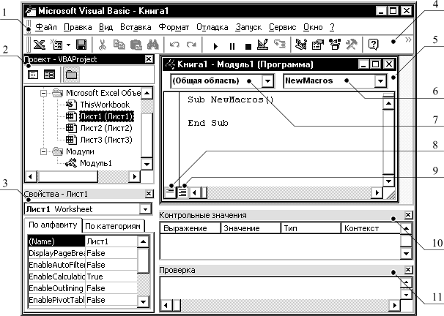Screen dimensions: 444x316
Task: Click the Тип column header
Action: click(311, 228)
